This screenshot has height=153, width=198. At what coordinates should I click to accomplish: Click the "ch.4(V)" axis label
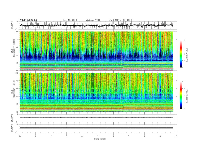click(12, 128)
